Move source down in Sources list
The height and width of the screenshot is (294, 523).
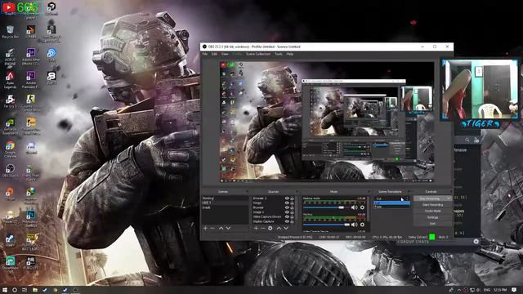coord(286,229)
